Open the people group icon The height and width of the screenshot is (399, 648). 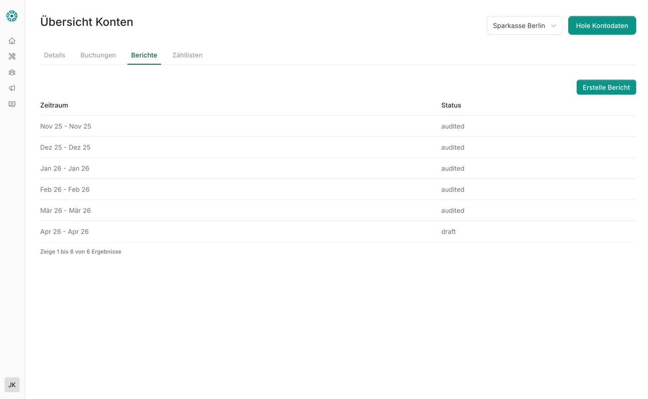tap(12, 73)
